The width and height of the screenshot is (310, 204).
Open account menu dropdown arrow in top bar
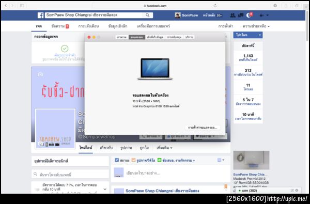point(268,15)
